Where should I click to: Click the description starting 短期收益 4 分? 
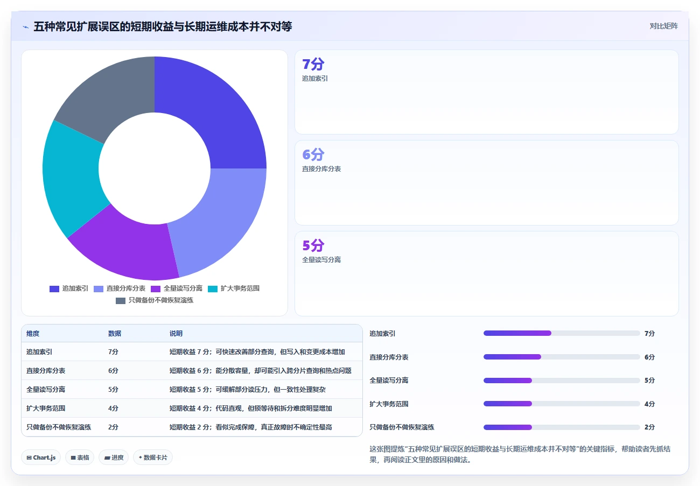click(x=251, y=408)
